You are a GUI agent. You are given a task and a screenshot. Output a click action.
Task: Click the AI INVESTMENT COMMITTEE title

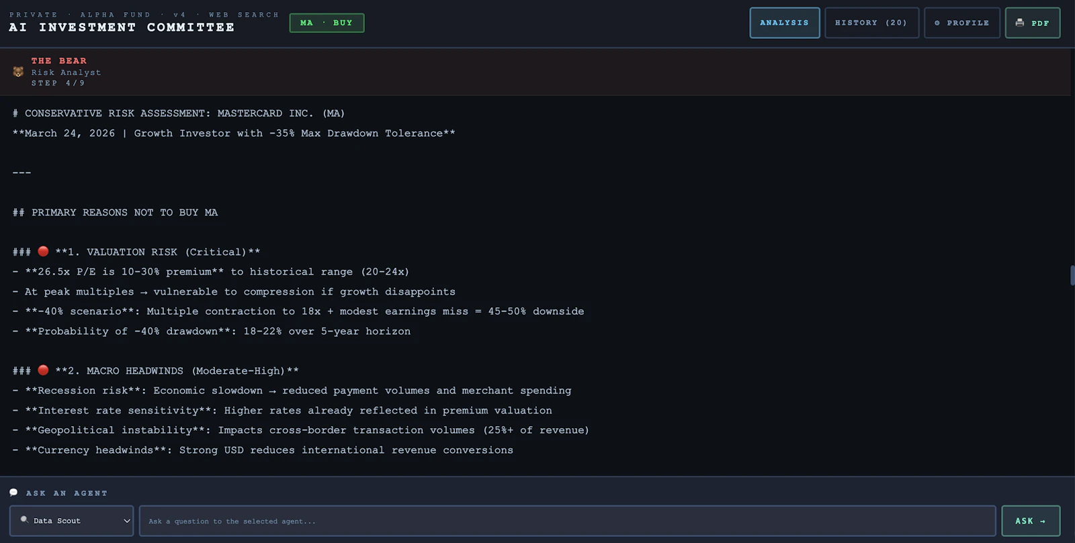(x=122, y=28)
